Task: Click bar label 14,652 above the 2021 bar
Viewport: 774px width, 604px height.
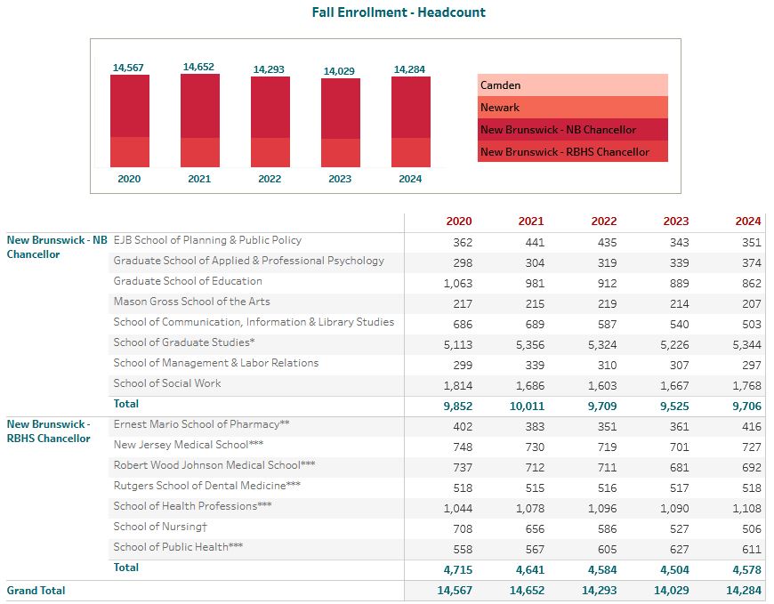Action: click(x=198, y=67)
